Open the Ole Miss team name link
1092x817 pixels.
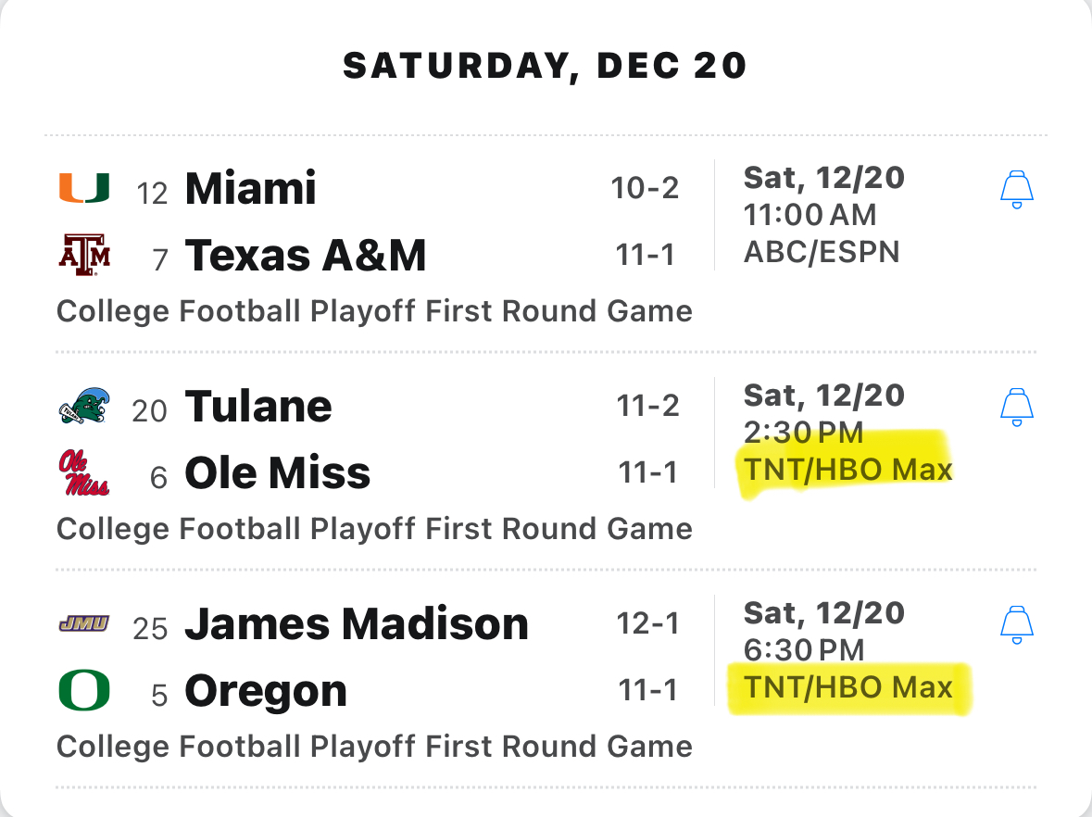tap(277, 473)
